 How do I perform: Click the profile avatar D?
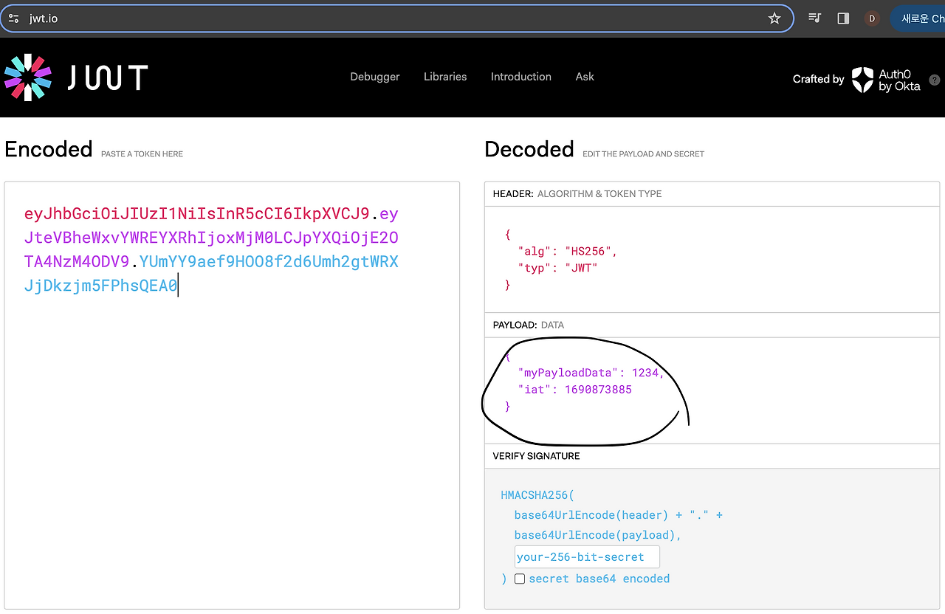pyautogui.click(x=872, y=18)
